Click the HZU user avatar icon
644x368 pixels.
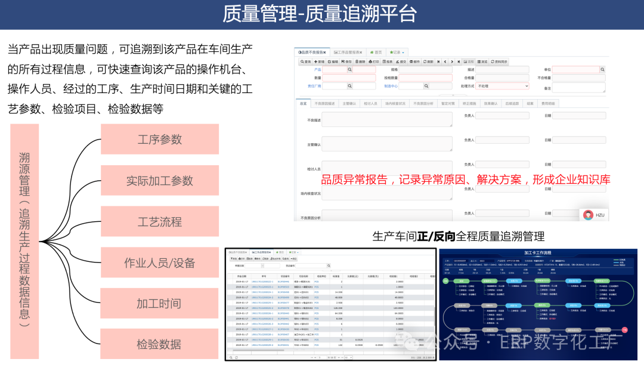tap(589, 215)
